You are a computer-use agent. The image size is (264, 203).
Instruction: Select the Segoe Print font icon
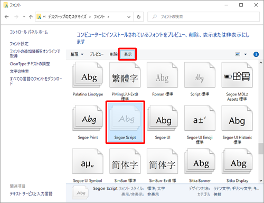[88, 118]
